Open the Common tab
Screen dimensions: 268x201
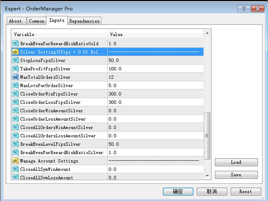[36, 21]
